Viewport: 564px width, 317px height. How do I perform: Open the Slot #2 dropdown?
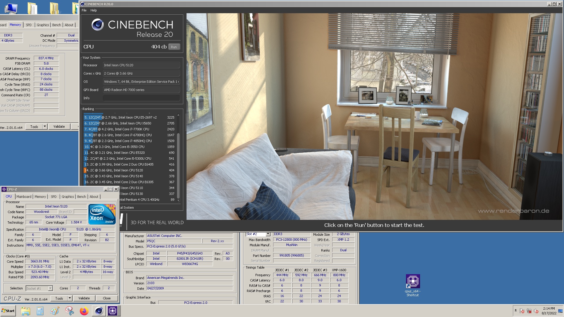point(268,234)
